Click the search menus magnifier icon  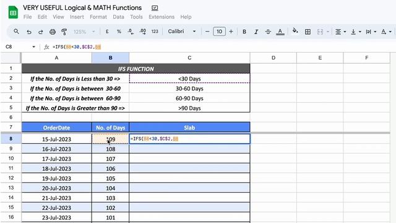coord(17,32)
